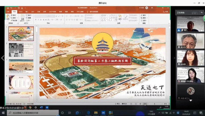Click the Slide Show view icon in status bar

145,104
